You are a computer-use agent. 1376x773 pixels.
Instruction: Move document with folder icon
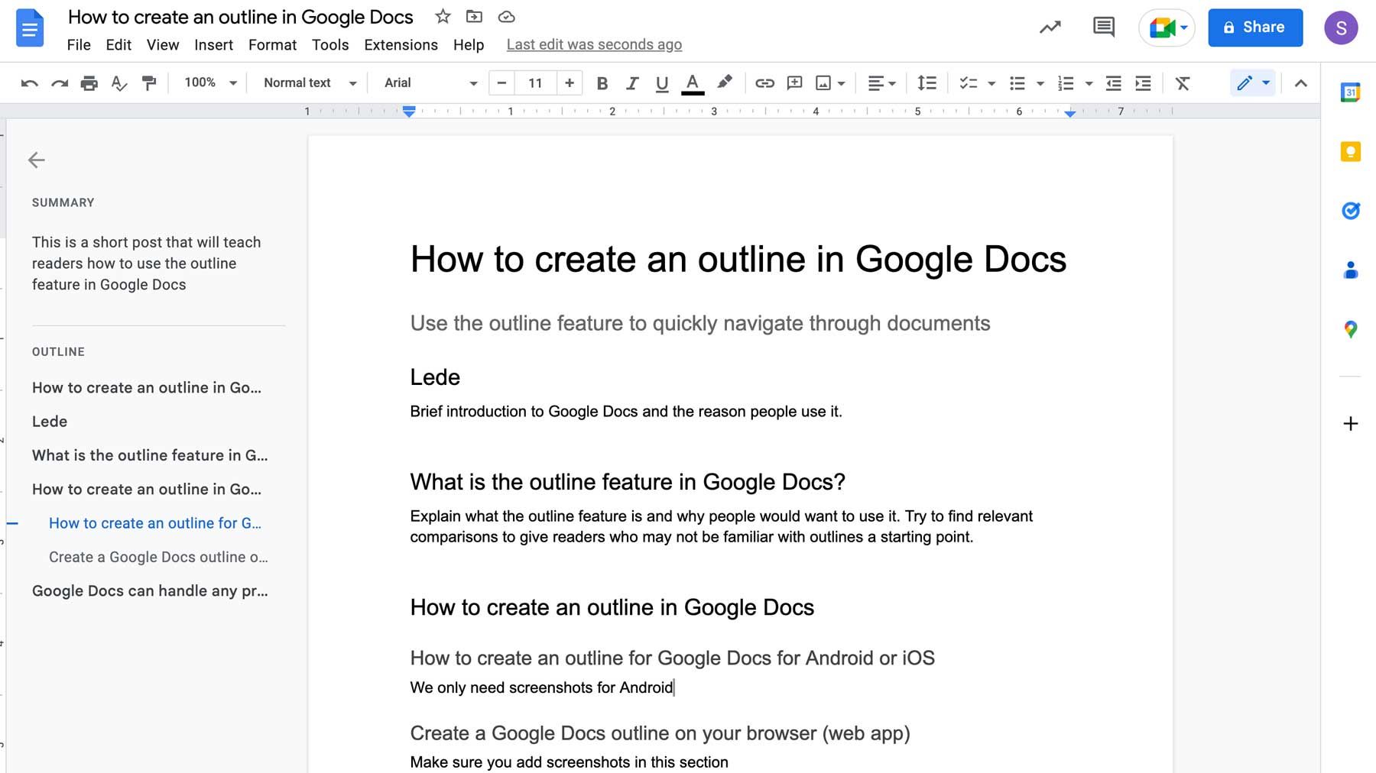[474, 16]
